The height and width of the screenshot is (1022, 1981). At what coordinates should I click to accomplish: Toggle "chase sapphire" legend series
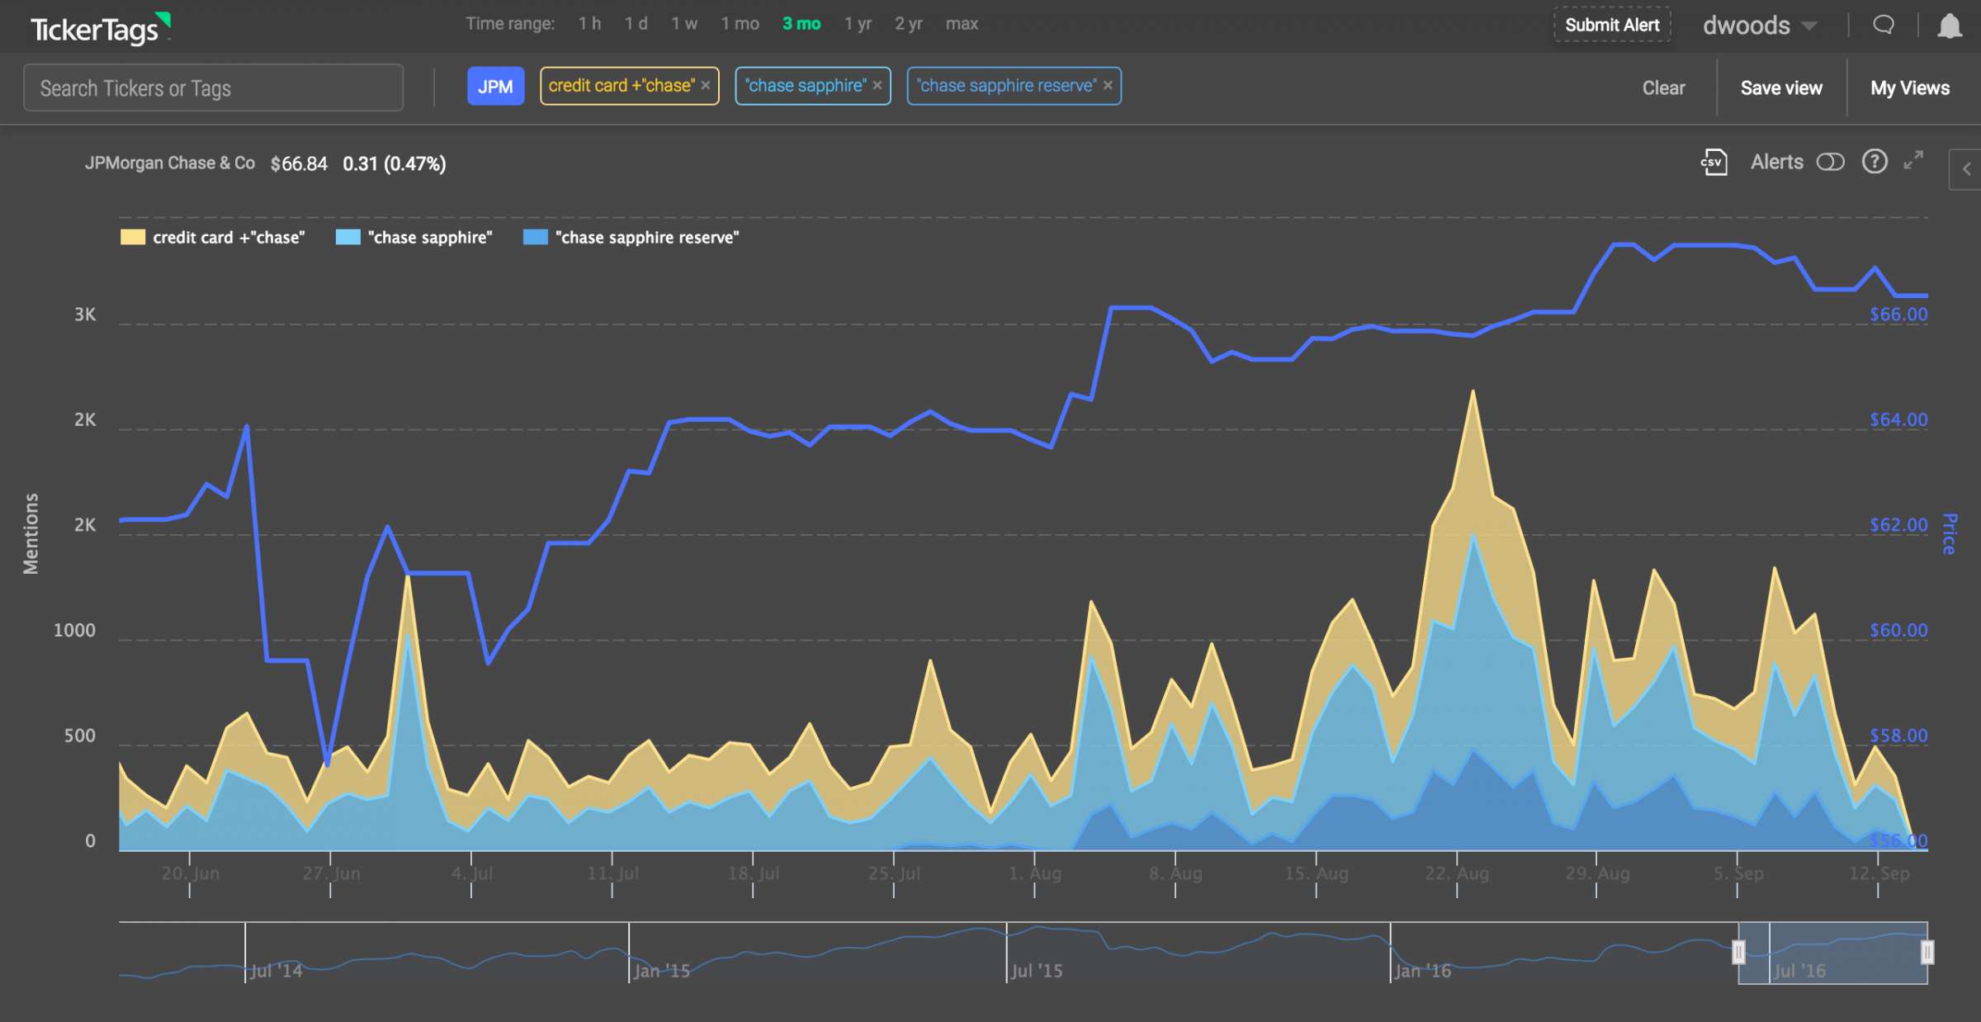click(x=414, y=238)
